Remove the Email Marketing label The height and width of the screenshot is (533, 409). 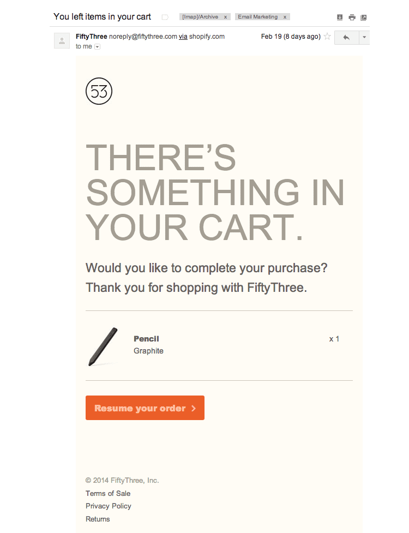pos(285,17)
